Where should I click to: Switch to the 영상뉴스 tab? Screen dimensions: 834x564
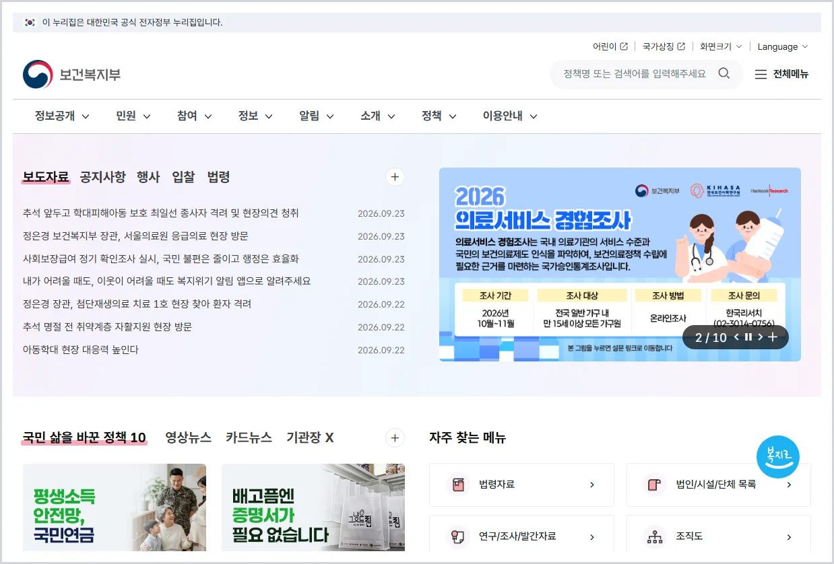189,438
